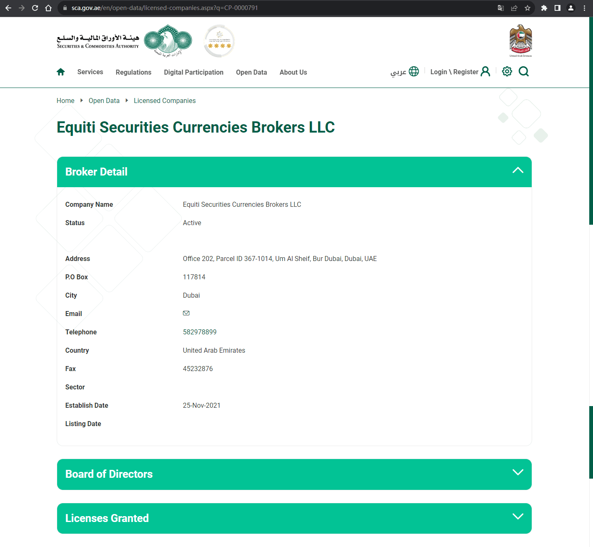Toggle the browser side panel icon
This screenshot has height=547, width=593.
point(558,8)
